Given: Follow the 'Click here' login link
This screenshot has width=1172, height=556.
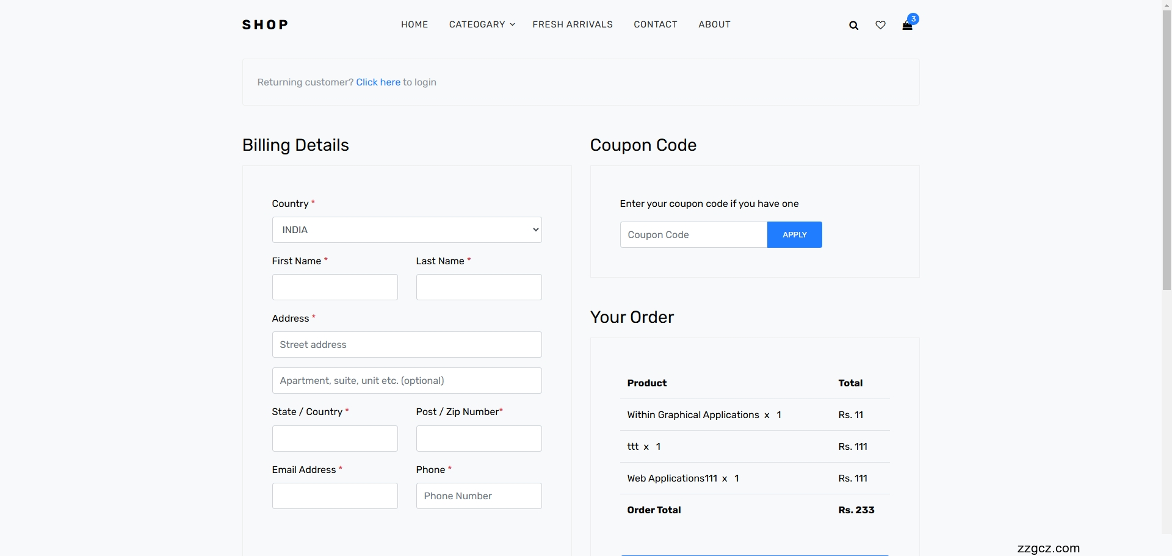Looking at the screenshot, I should click(378, 82).
